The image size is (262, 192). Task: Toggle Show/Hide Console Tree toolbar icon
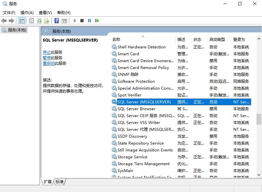22,21
